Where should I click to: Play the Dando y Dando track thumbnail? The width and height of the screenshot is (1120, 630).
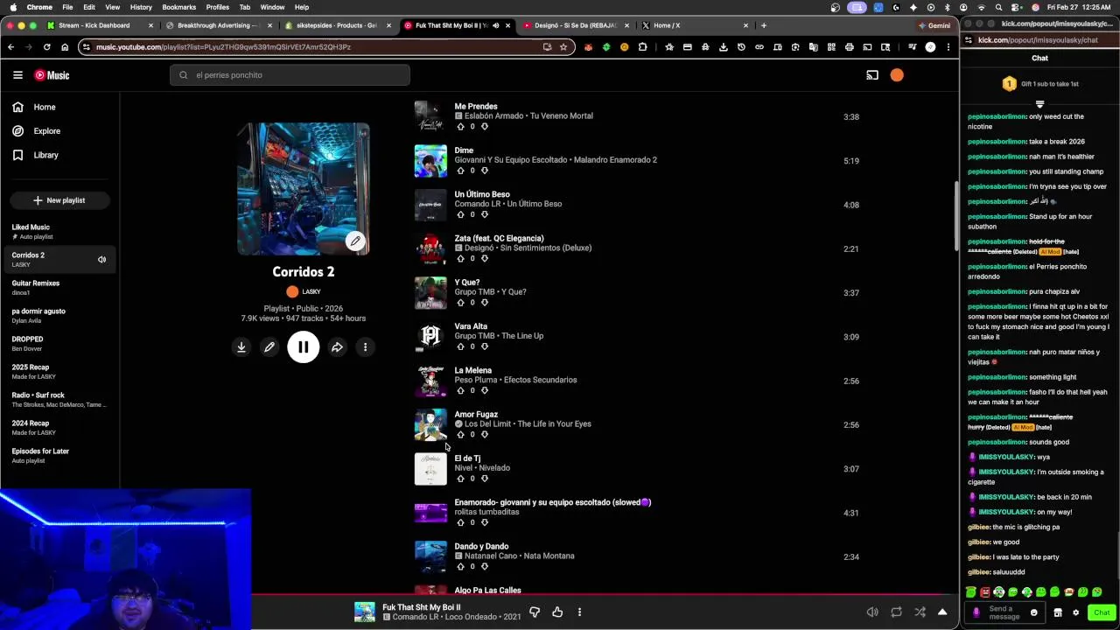pos(430,556)
